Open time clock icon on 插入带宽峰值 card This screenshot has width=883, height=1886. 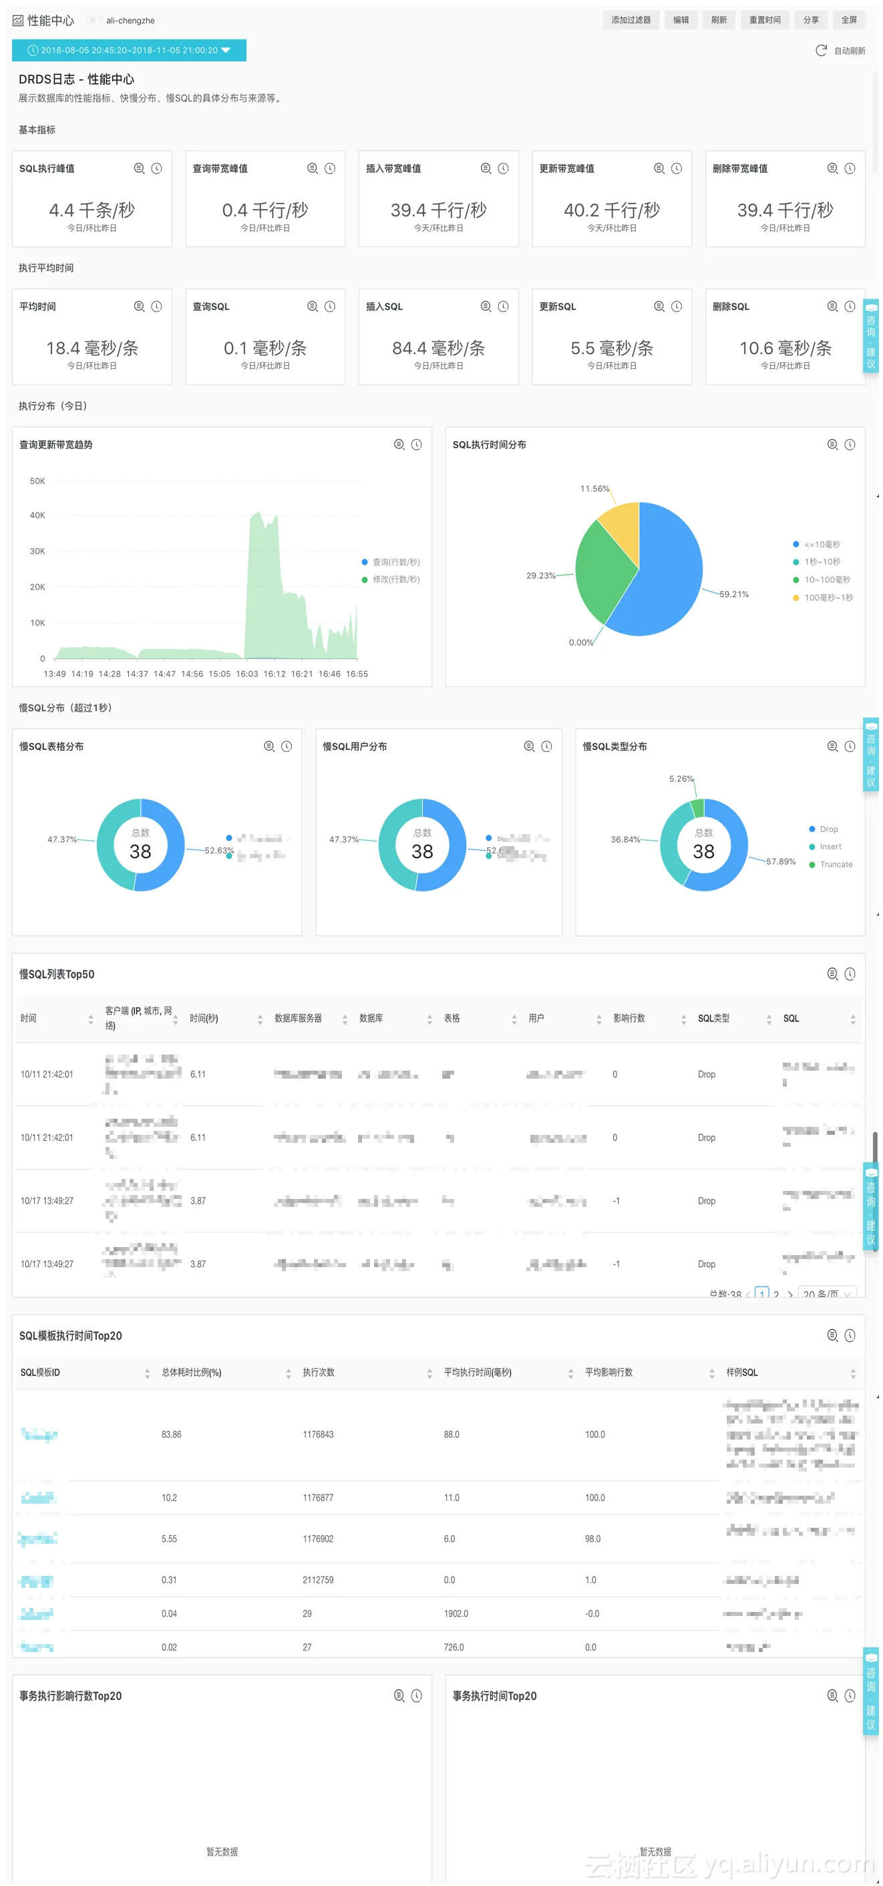504,168
